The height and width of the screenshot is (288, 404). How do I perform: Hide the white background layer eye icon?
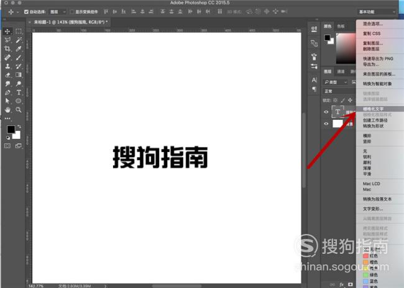pos(326,124)
